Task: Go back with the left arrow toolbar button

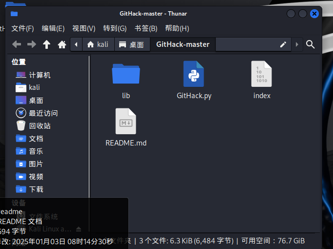Action: 17,44
